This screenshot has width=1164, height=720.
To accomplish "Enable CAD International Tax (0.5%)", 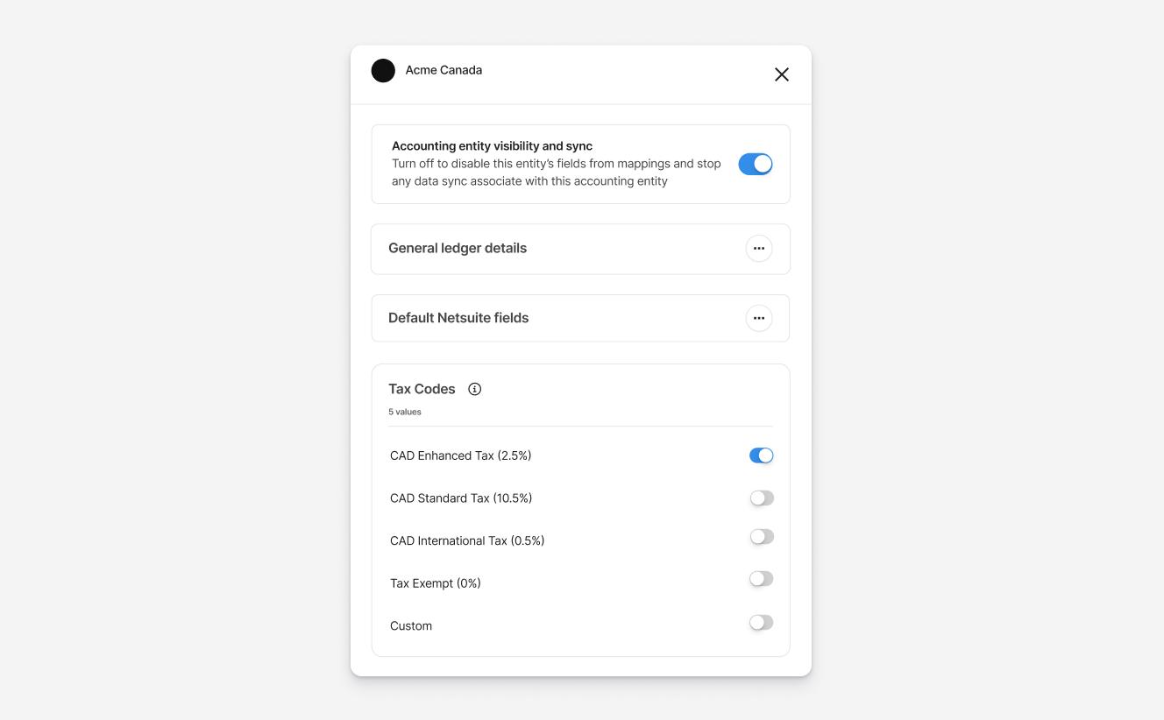I will tap(762, 537).
